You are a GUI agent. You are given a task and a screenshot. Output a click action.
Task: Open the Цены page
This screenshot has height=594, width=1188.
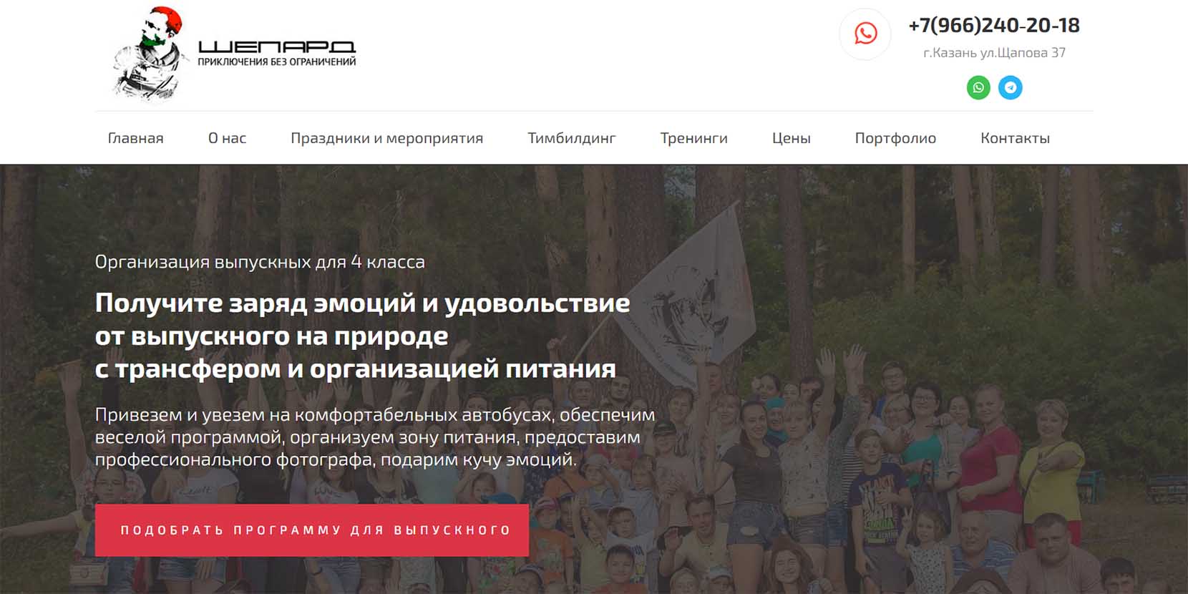[x=791, y=138]
